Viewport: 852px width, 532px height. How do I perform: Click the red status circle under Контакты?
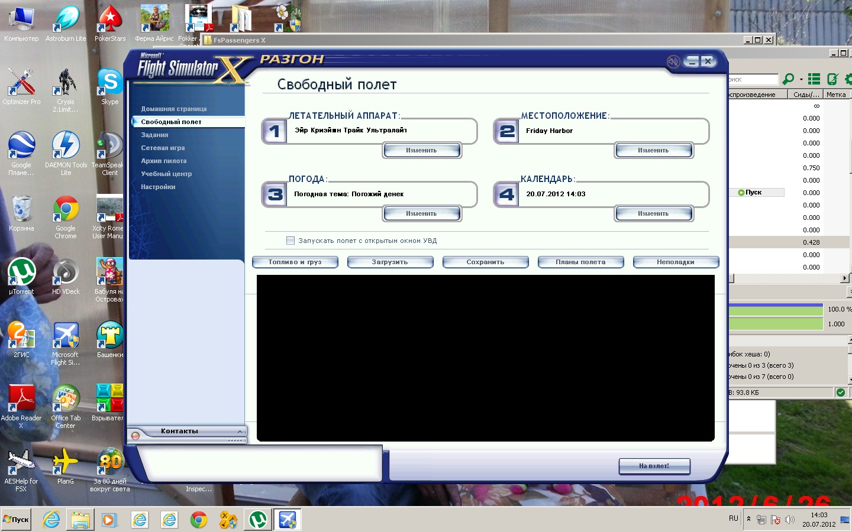135,436
